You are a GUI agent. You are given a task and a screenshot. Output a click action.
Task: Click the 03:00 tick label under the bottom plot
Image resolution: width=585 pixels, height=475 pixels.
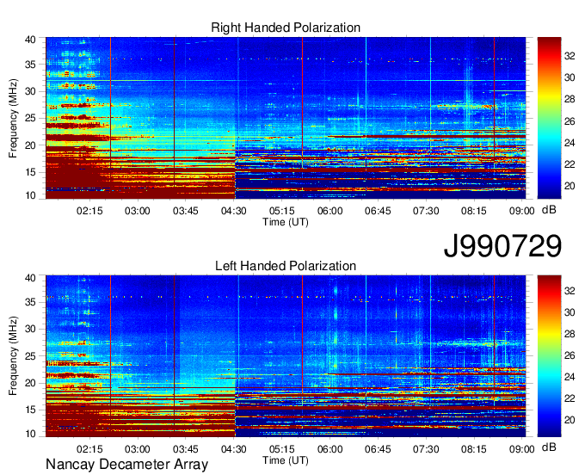(138, 449)
